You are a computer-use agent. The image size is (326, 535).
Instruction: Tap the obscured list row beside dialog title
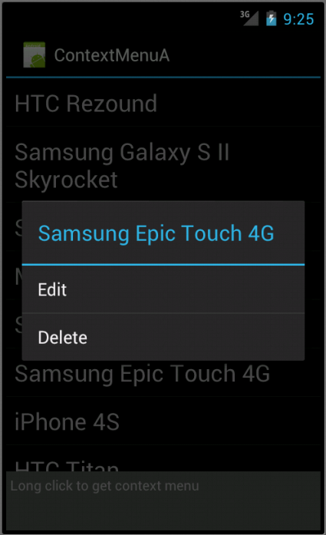click(14, 227)
